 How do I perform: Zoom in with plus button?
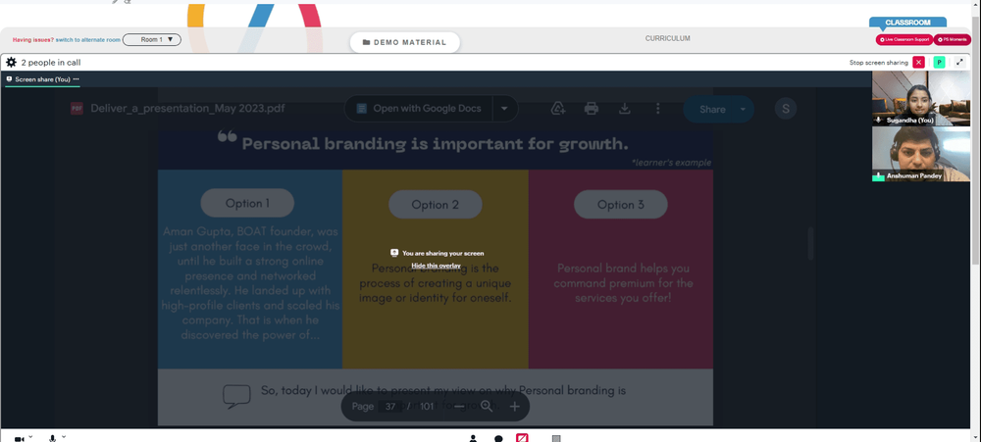[x=514, y=407]
